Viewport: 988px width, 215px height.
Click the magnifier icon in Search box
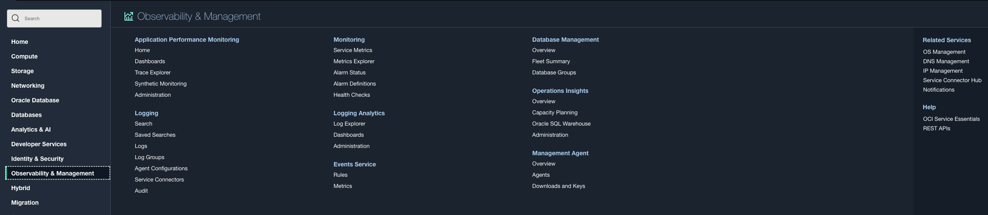(x=16, y=18)
